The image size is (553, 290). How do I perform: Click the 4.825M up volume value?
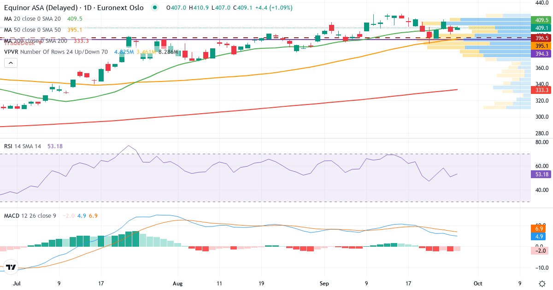124,52
